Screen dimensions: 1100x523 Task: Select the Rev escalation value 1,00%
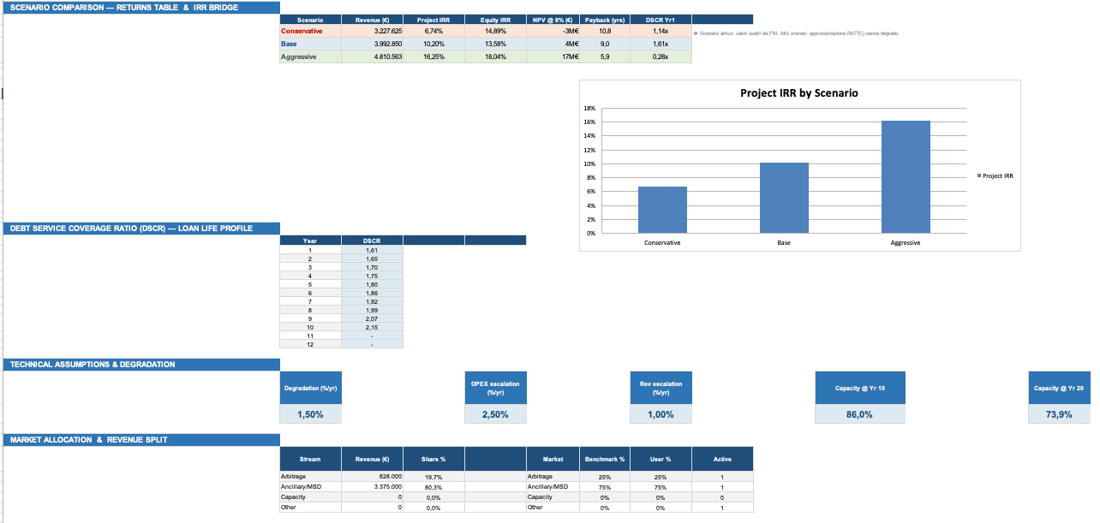pos(661,414)
